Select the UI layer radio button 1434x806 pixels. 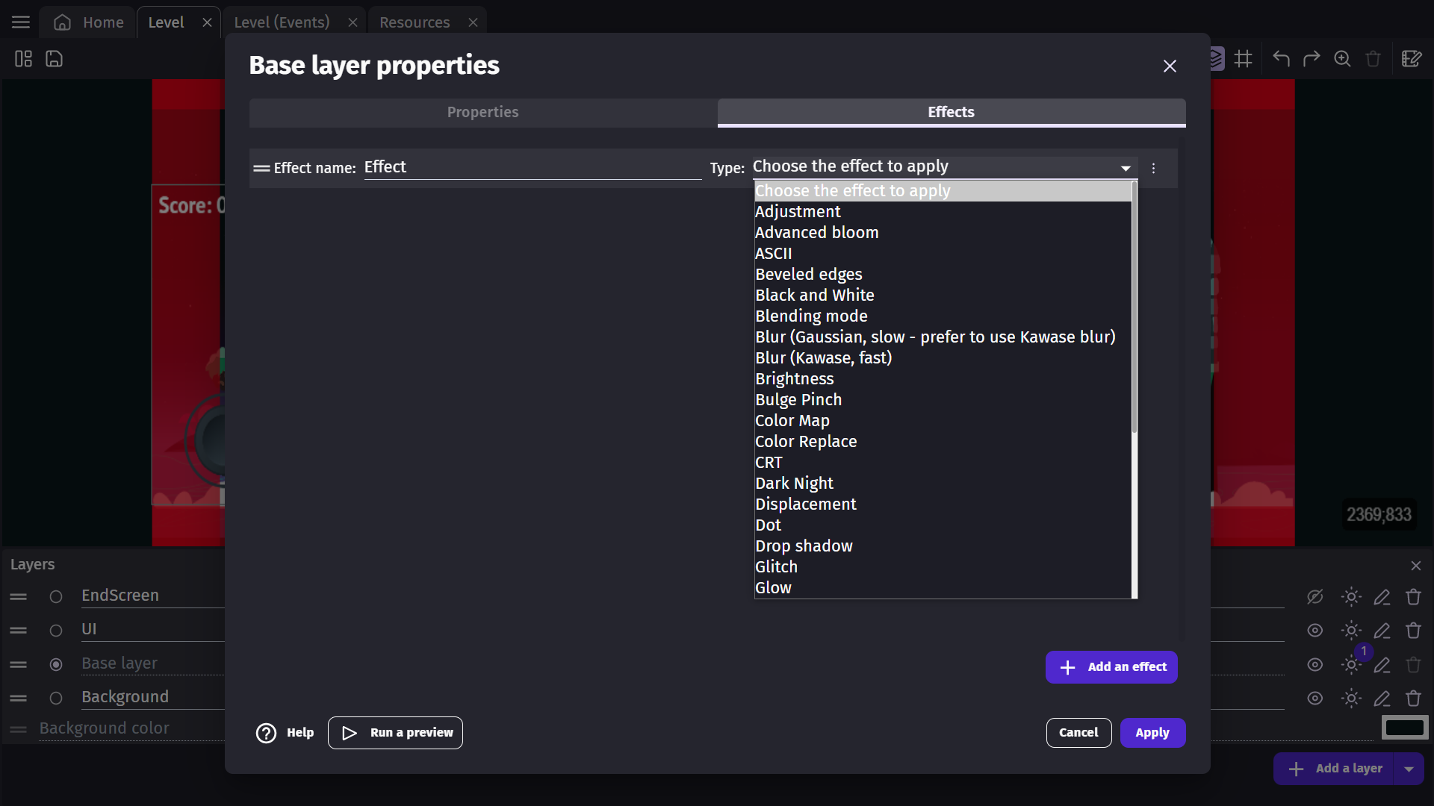pos(56,631)
